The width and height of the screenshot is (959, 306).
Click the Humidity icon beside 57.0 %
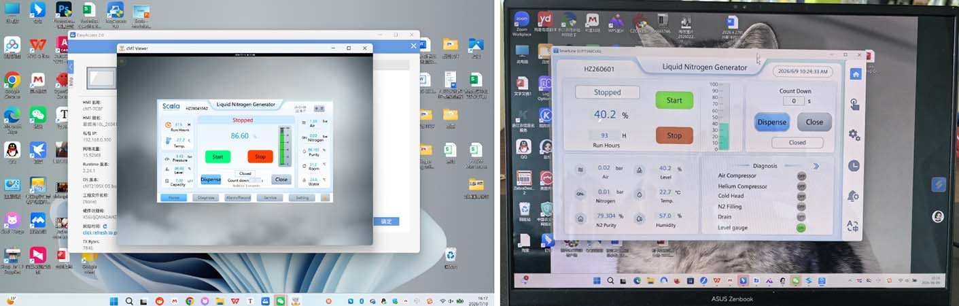[x=640, y=218]
